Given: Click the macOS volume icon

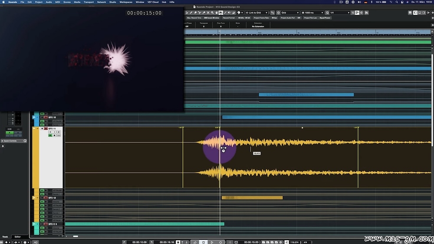Looking at the screenshot, I should (x=359, y=2).
